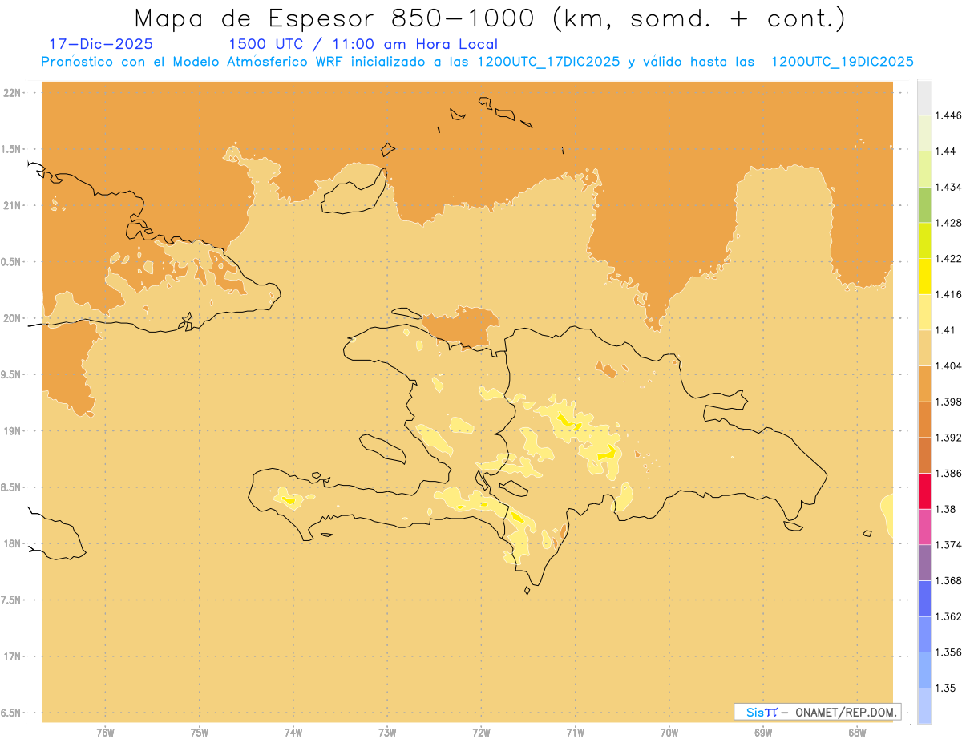Click the colorbar value 1.428
962x743 pixels.
pyautogui.click(x=948, y=223)
